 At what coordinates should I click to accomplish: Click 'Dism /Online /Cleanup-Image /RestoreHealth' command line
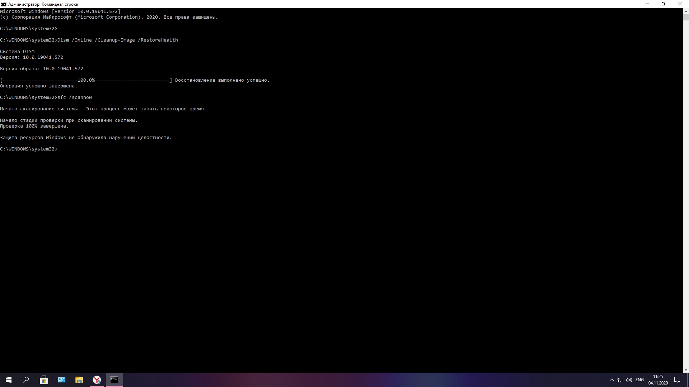click(x=118, y=40)
